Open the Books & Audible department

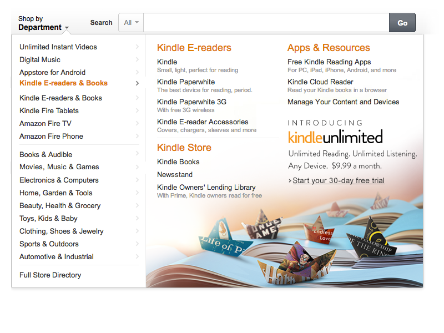point(46,155)
